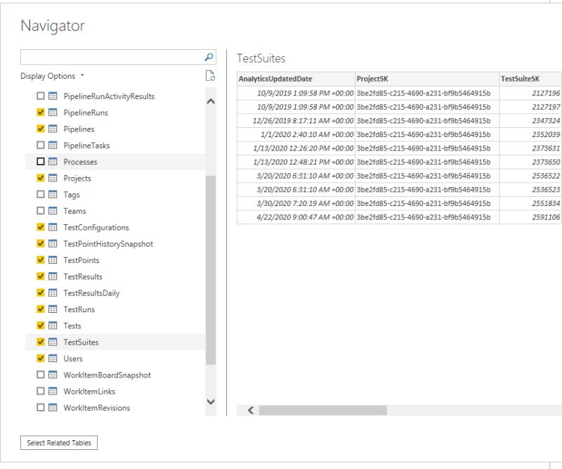The height and width of the screenshot is (469, 562).
Task: Click the table icon beside TestResults
Action: coord(53,276)
